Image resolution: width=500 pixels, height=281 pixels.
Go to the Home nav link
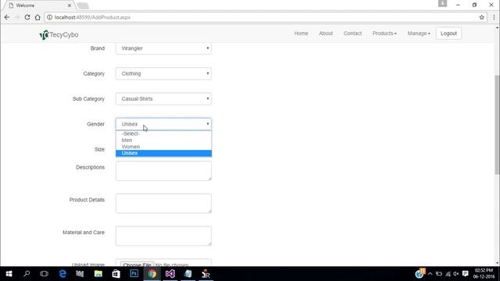click(x=301, y=34)
